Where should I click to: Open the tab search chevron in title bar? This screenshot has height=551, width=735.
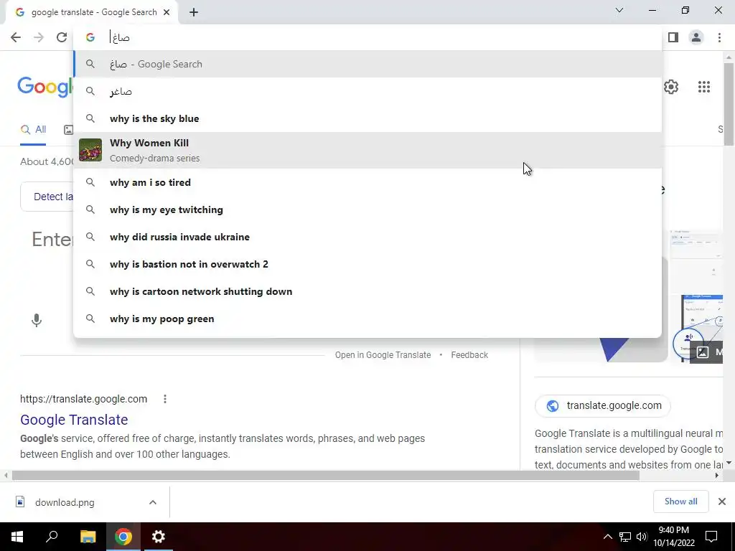(619, 10)
